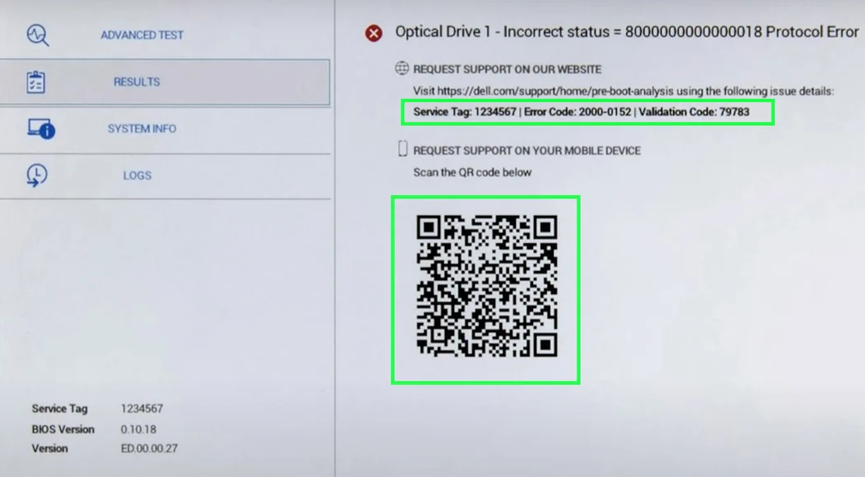Click the Scan the QR code below text

[472, 173]
